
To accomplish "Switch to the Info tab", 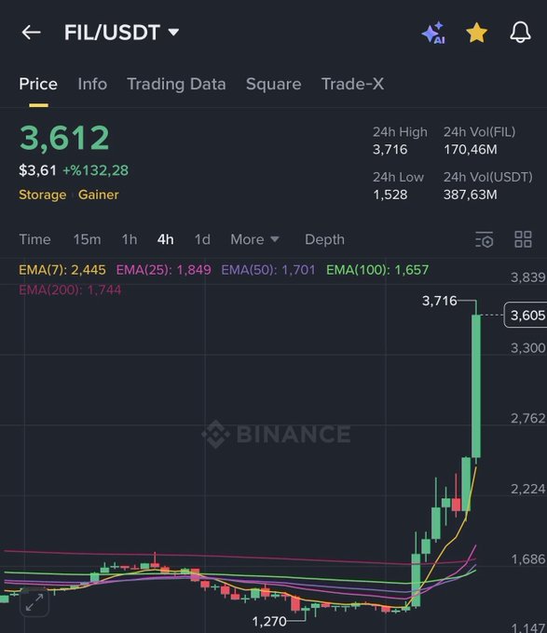I will [92, 84].
